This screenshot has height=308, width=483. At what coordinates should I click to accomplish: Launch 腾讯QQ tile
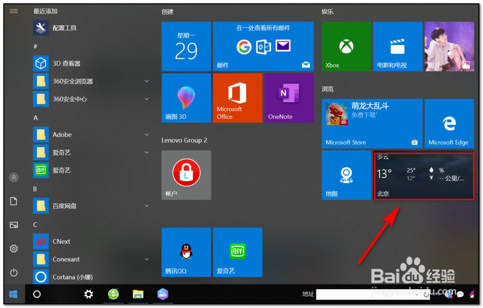[x=186, y=252]
